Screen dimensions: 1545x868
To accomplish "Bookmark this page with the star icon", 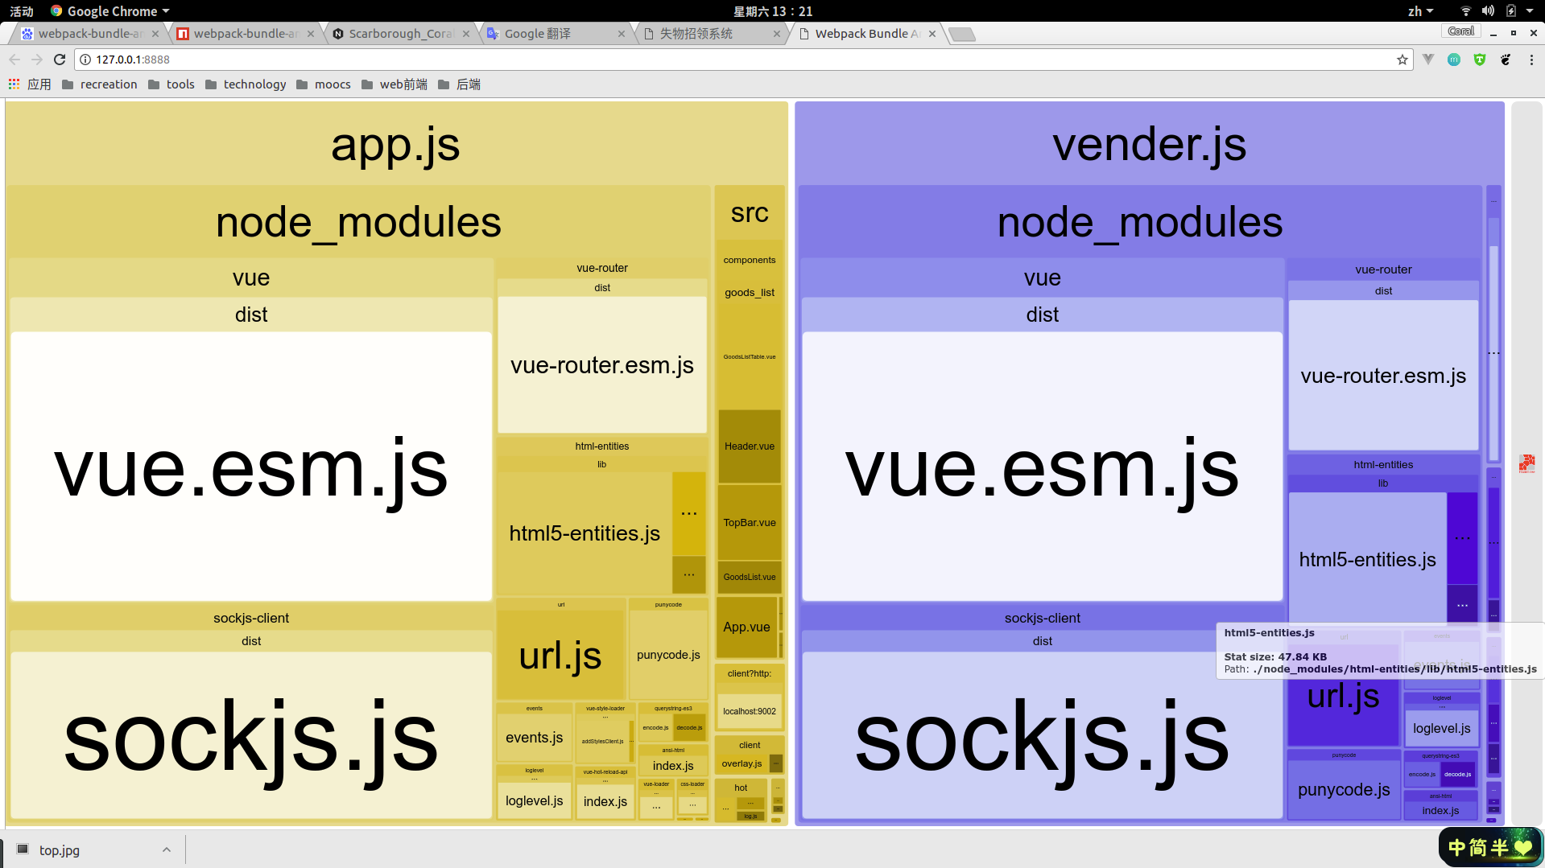I will [x=1402, y=60].
